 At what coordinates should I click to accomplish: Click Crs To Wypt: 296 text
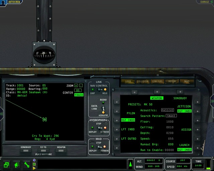click(x=45, y=136)
